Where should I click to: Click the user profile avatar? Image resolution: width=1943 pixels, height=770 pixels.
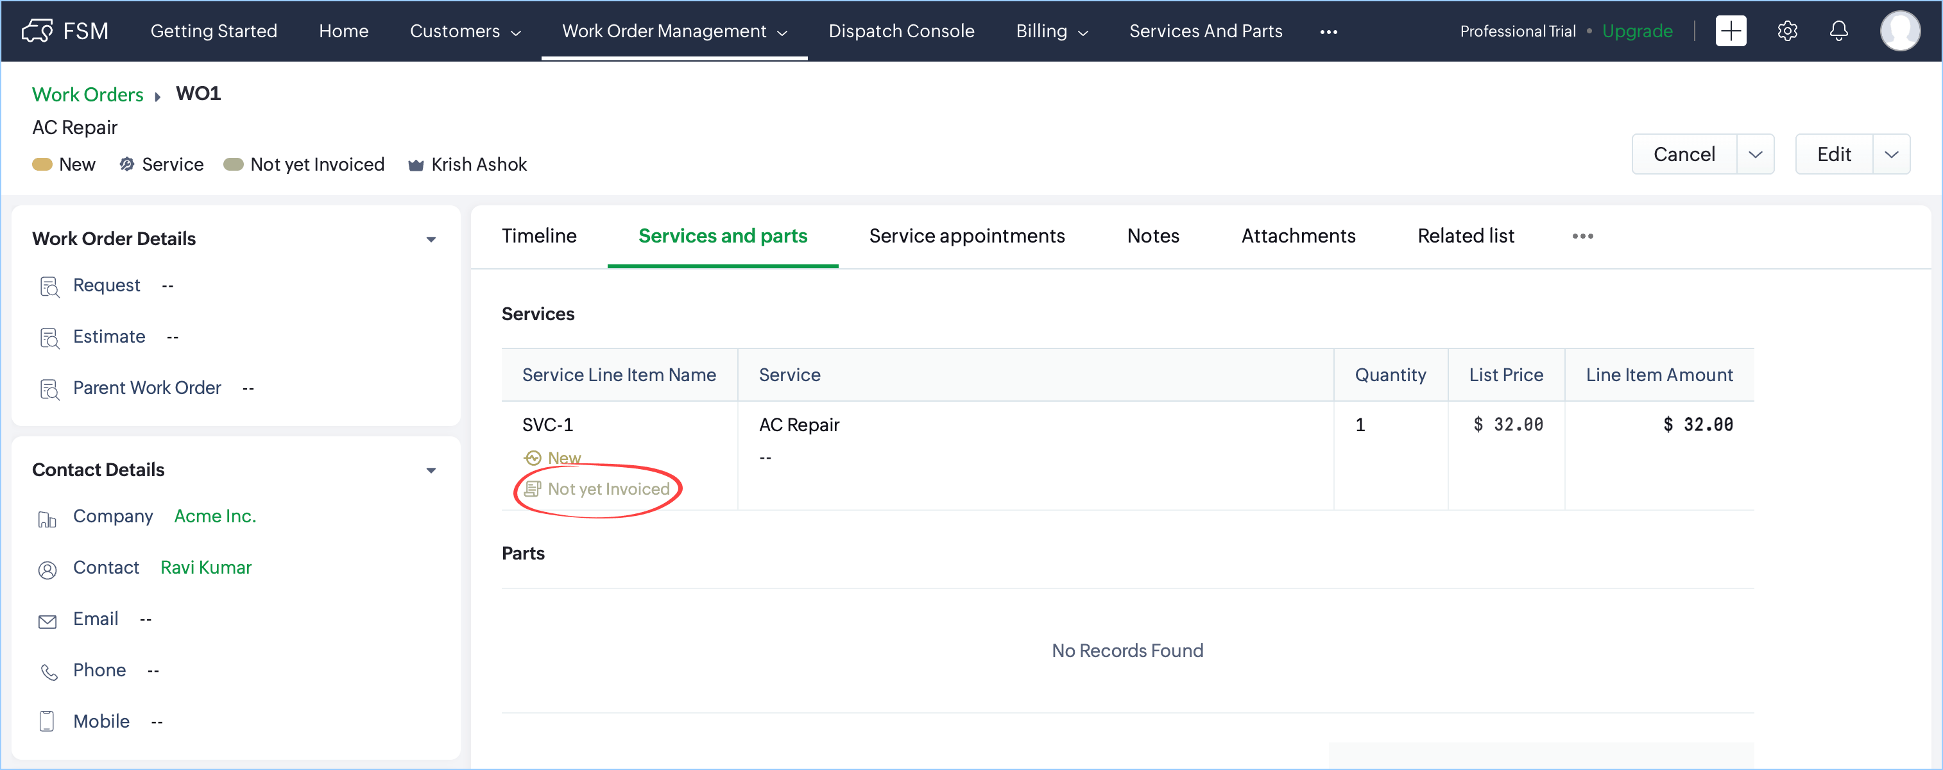click(1899, 31)
